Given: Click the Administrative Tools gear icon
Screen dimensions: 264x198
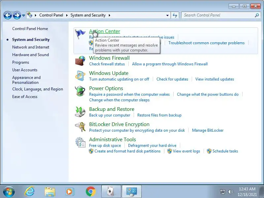Looking at the screenshot, I should coord(80,142).
